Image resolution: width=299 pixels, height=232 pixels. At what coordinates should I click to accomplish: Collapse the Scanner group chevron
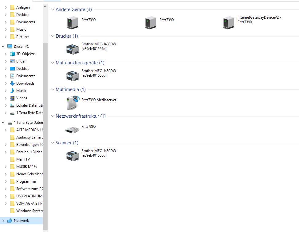point(53,143)
